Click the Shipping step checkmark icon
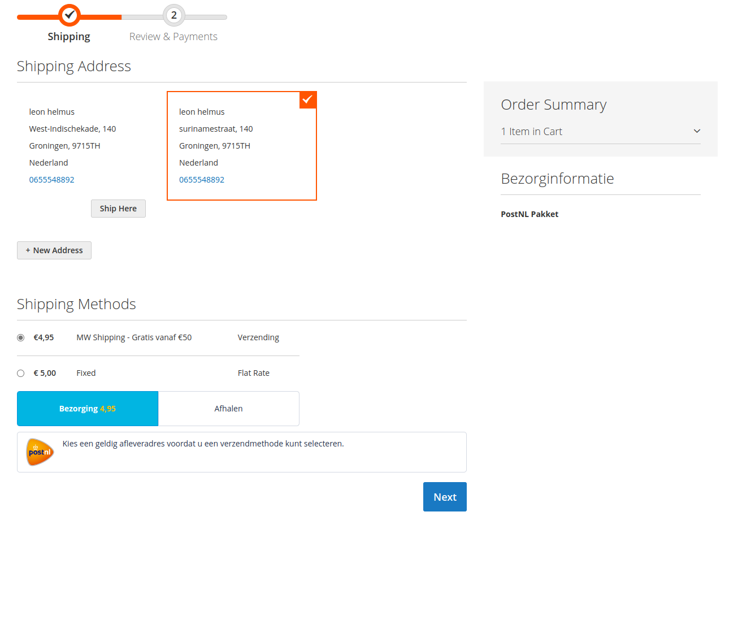This screenshot has height=620, width=738. 69,15
